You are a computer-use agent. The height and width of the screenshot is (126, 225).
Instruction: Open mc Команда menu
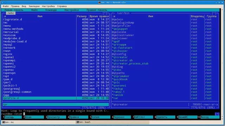pos(51,10)
